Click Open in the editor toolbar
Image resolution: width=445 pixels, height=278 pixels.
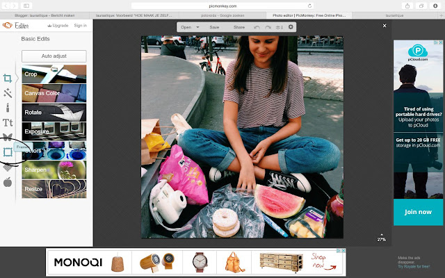[x=186, y=27]
